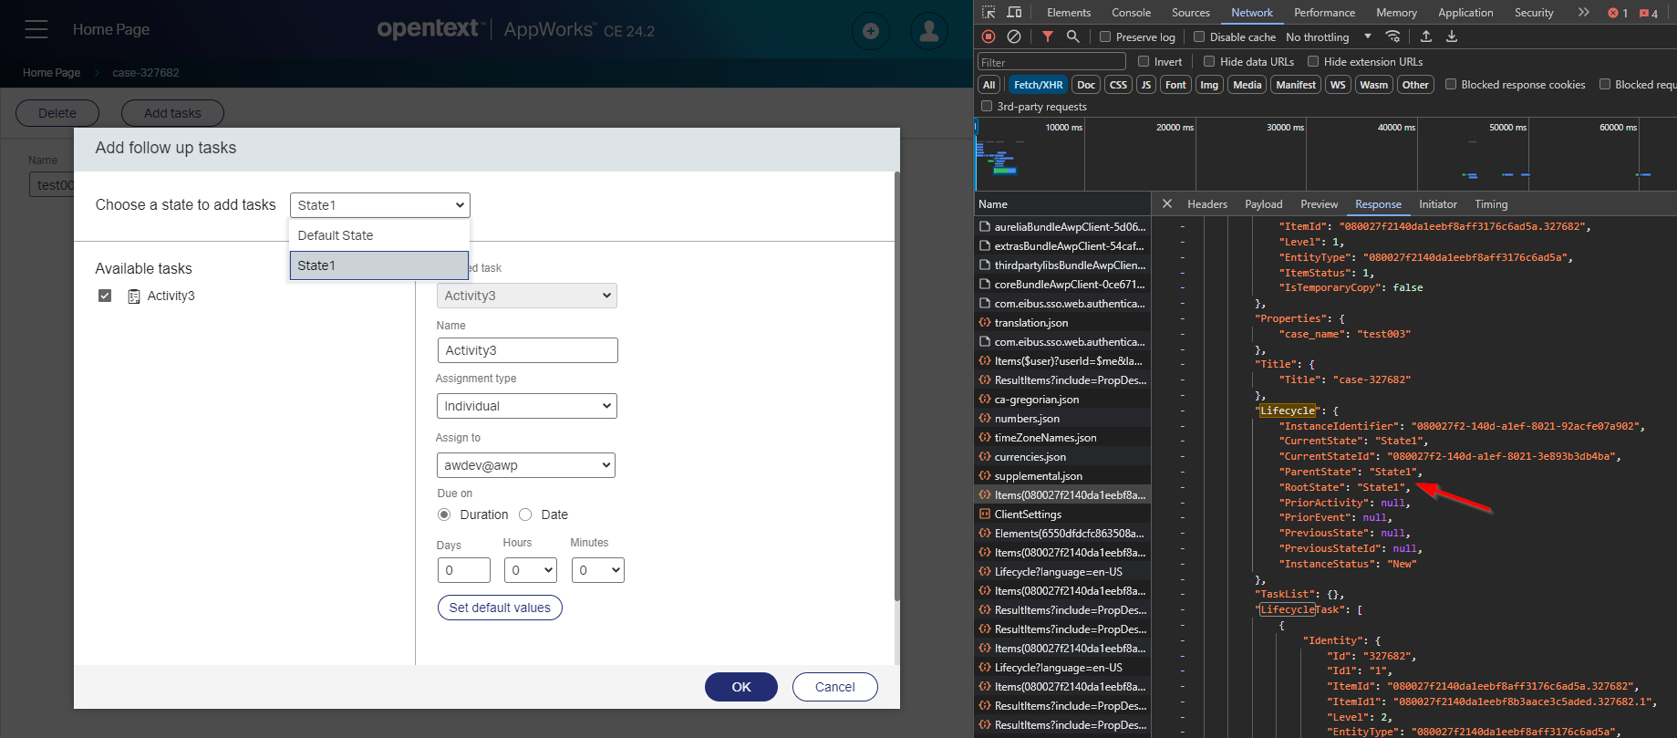The image size is (1677, 738).
Task: Open the network search magnifier icon
Action: pyautogui.click(x=1073, y=36)
